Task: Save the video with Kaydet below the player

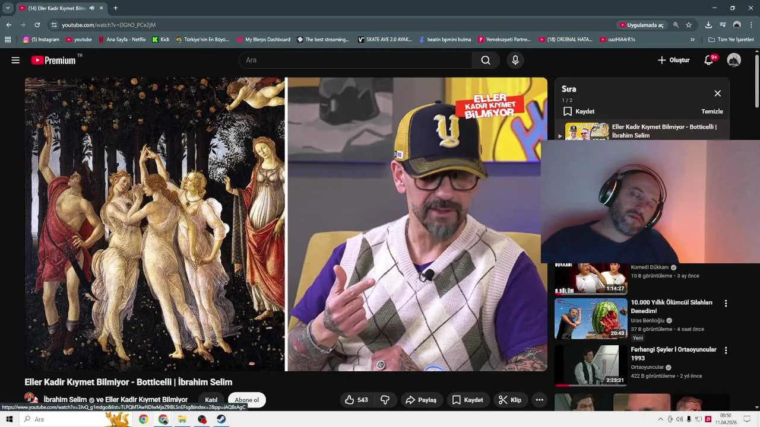Action: (467, 400)
